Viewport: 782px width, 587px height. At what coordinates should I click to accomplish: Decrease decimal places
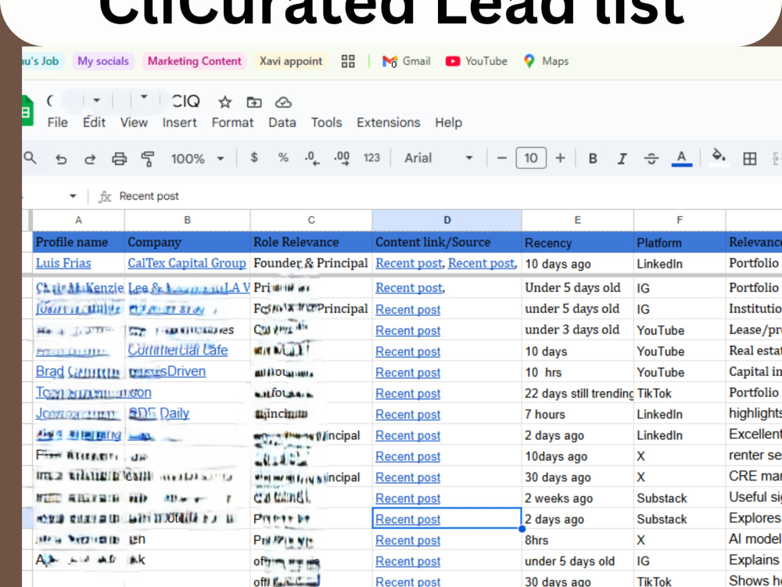312,158
